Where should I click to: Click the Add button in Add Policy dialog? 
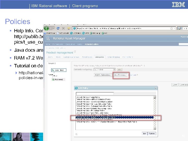tap(144, 134)
